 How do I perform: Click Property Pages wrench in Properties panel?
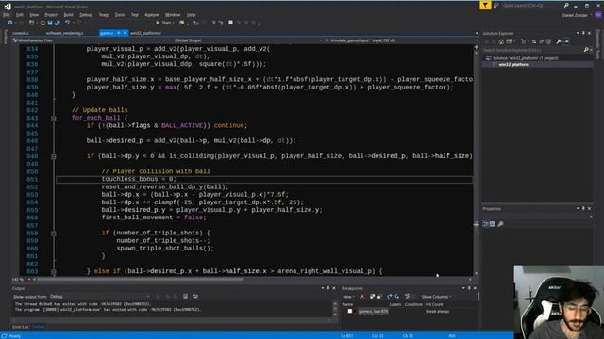click(x=500, y=224)
